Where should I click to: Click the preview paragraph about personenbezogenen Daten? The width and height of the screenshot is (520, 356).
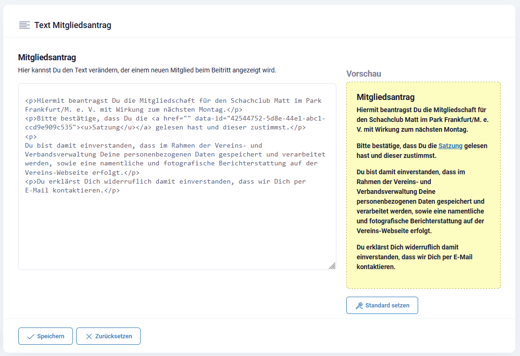pos(420,201)
